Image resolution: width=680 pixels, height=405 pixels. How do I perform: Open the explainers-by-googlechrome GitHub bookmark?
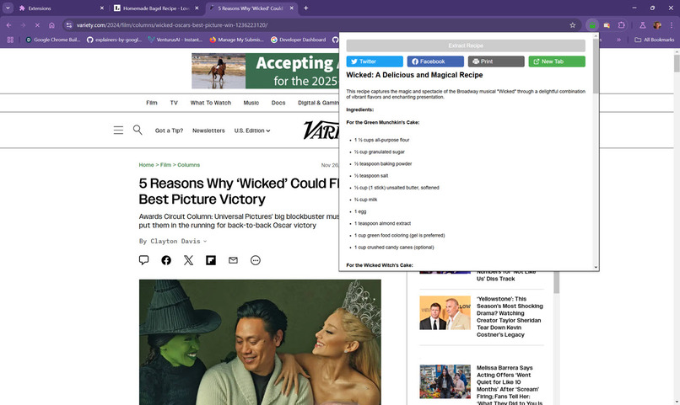pos(114,40)
